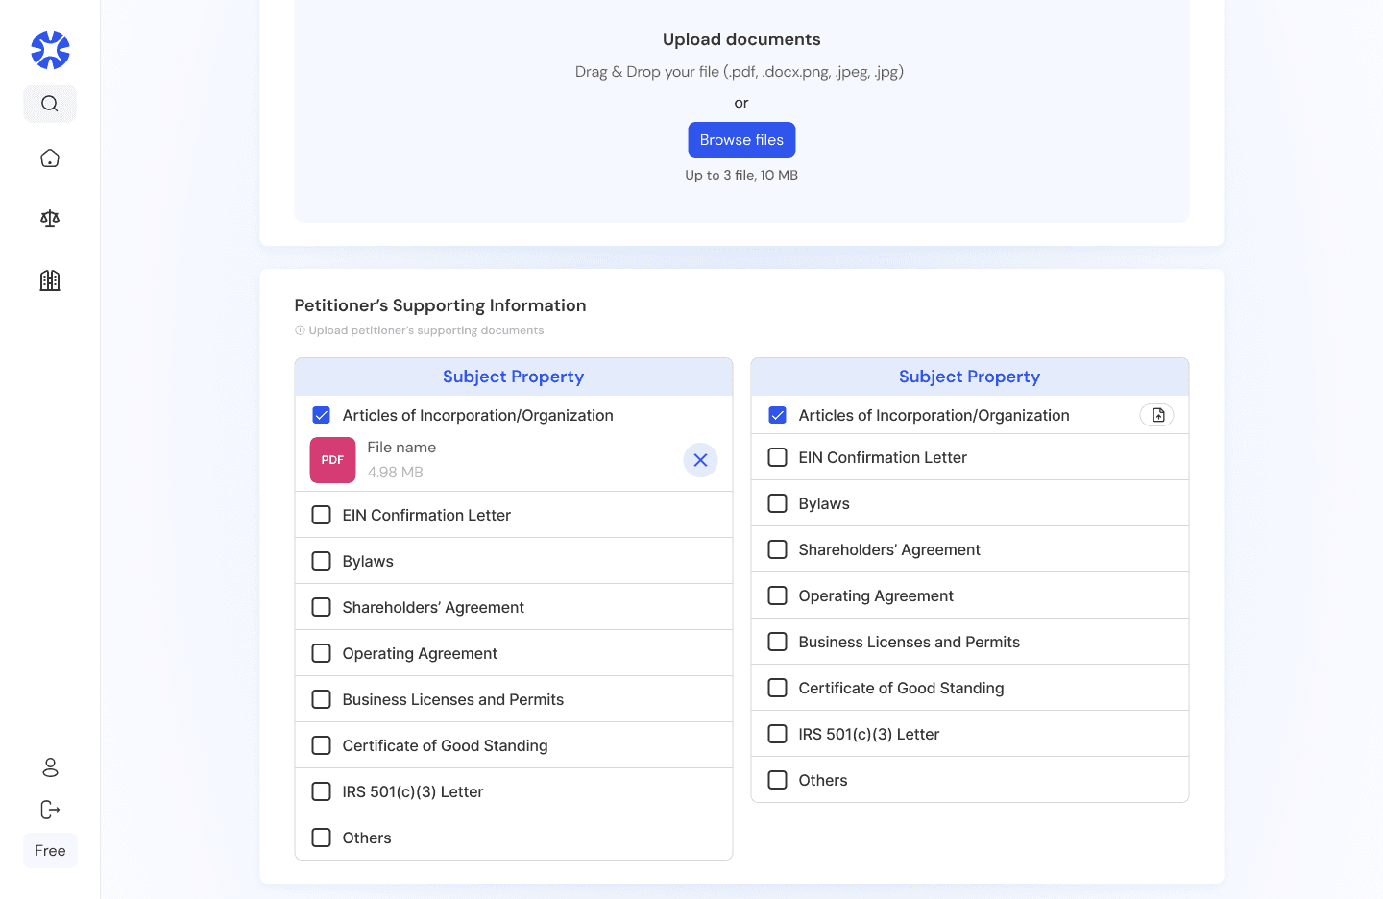Check right Bylaws checkbox
This screenshot has width=1383, height=899.
click(x=778, y=503)
